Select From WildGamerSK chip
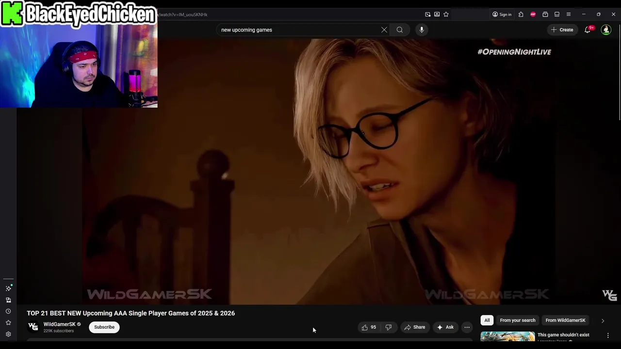Viewport: 621px width, 349px height. pos(565,320)
